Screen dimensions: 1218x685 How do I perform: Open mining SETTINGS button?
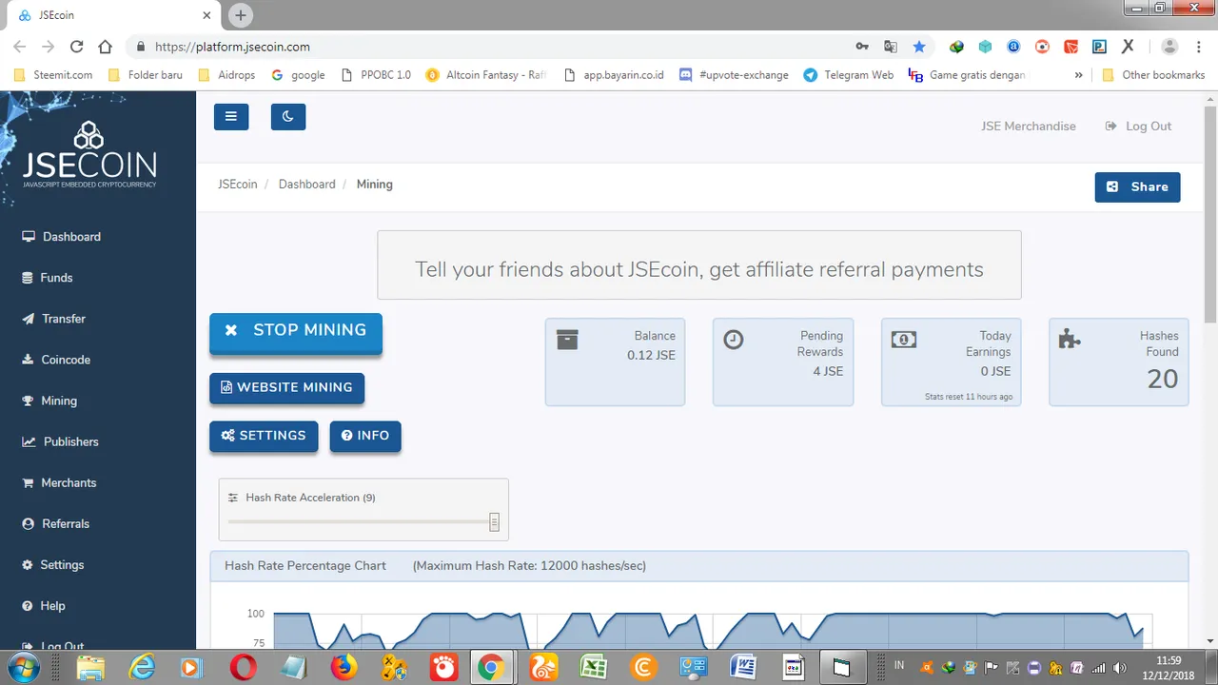point(264,436)
